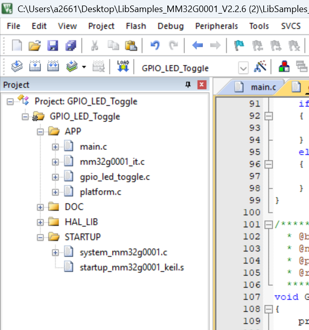The image size is (309, 330).
Task: Open Options for Target magic wand
Action: point(260,67)
